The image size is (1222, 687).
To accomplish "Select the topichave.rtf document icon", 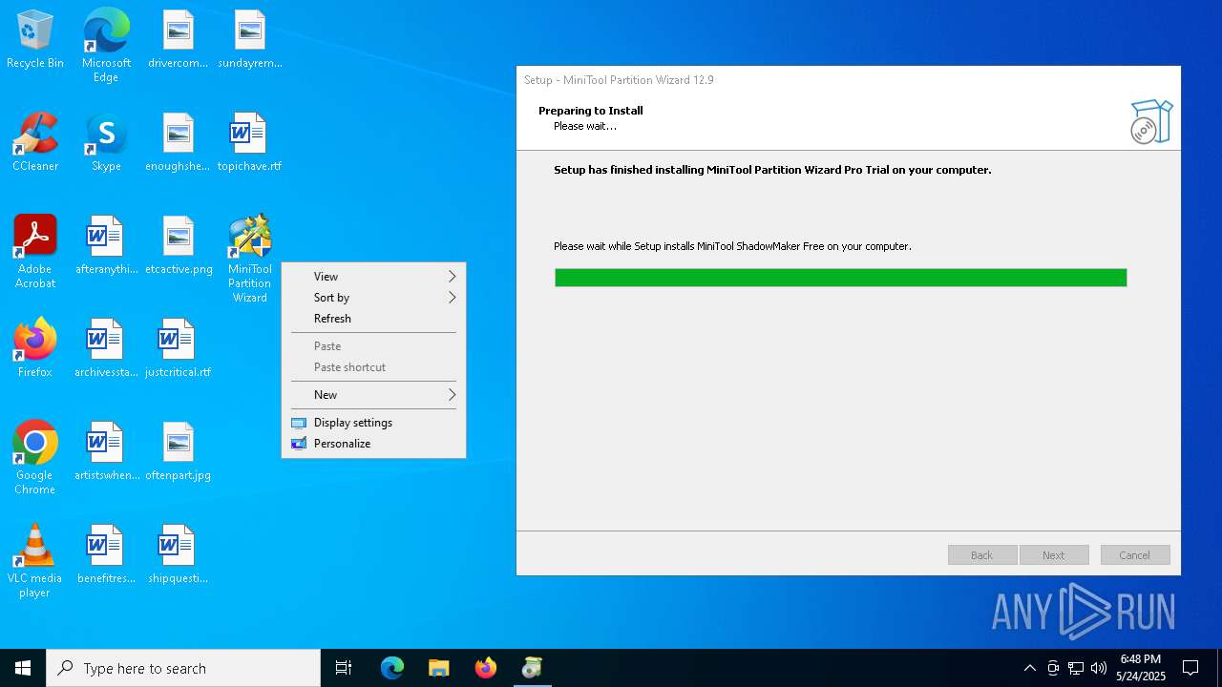I will [x=249, y=143].
